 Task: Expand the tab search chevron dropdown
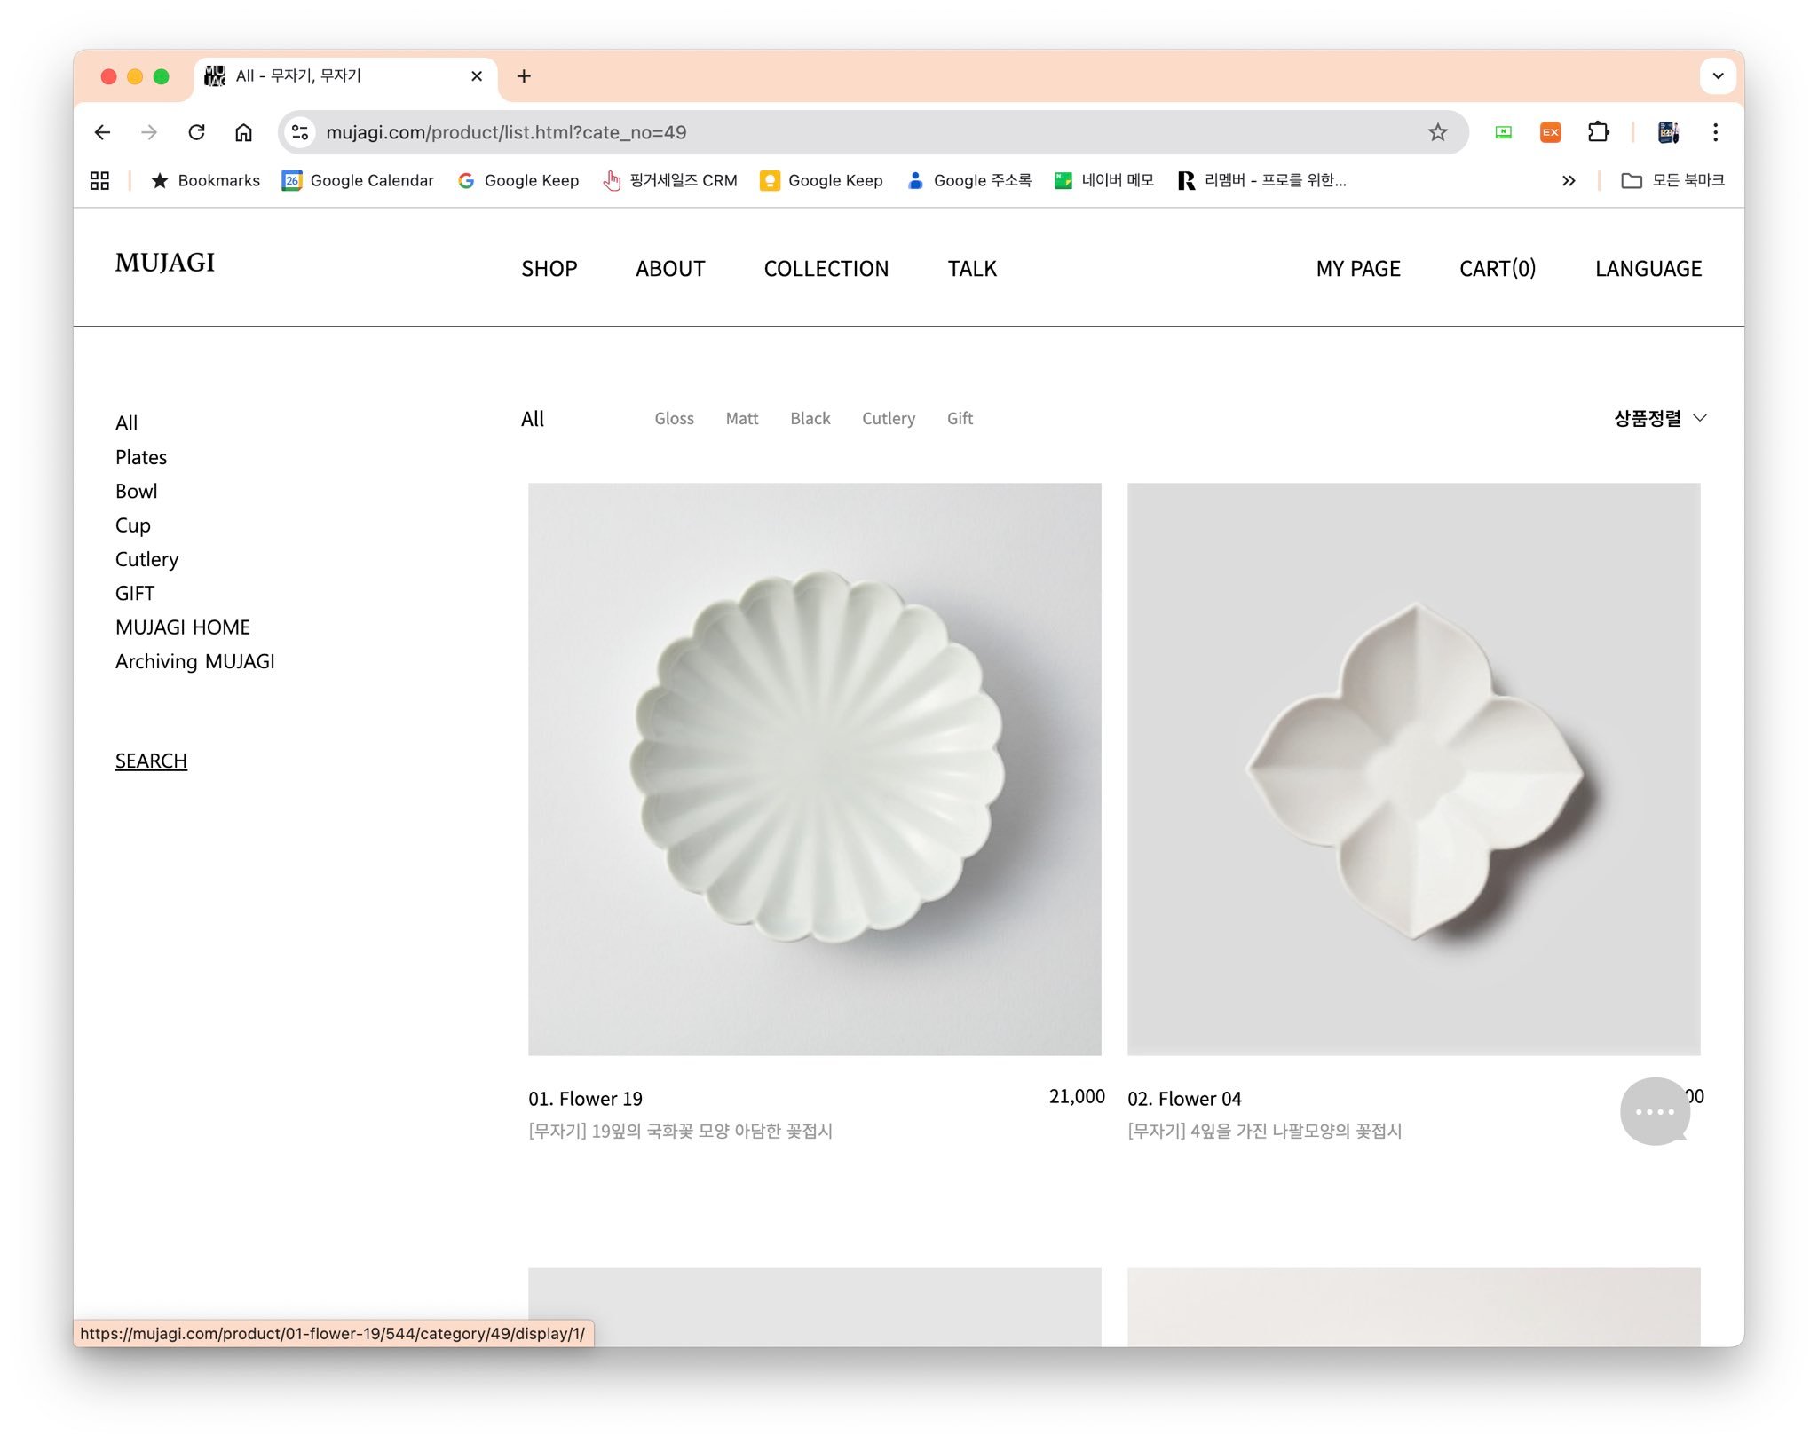(x=1718, y=76)
